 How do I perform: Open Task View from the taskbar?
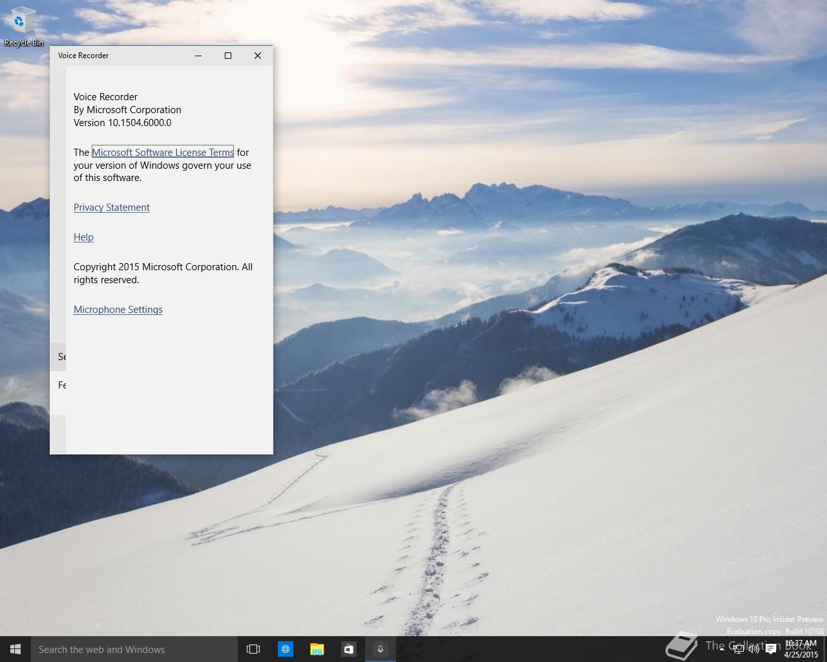[253, 649]
